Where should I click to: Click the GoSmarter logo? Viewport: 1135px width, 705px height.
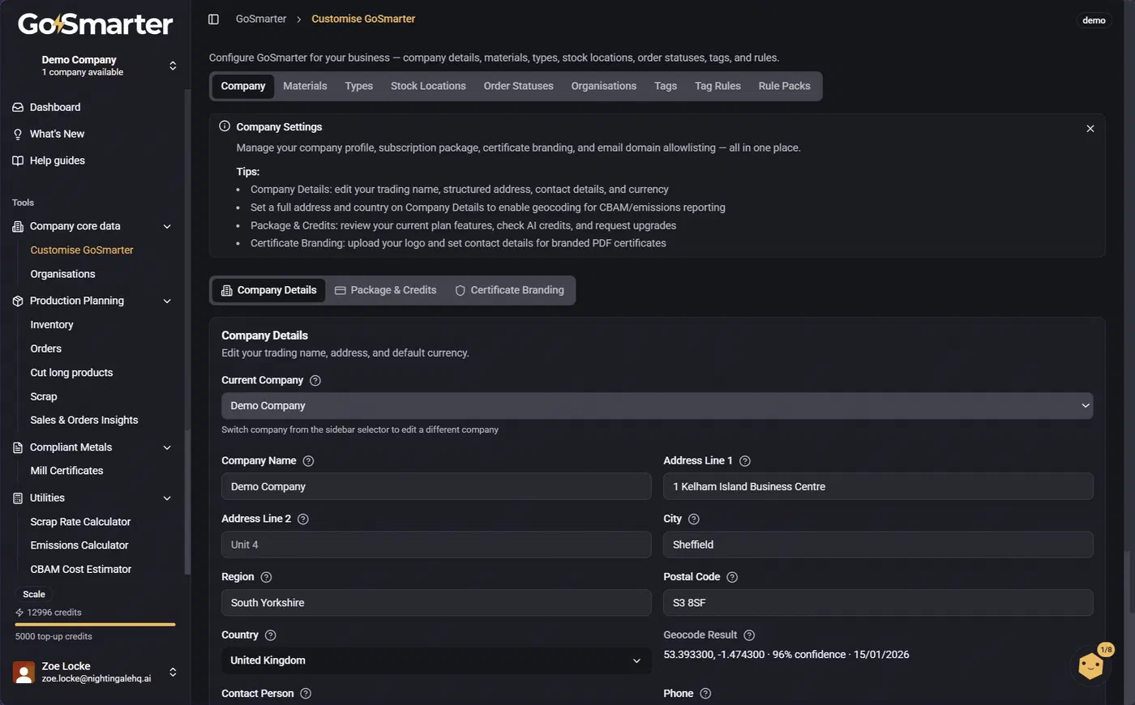tap(96, 24)
